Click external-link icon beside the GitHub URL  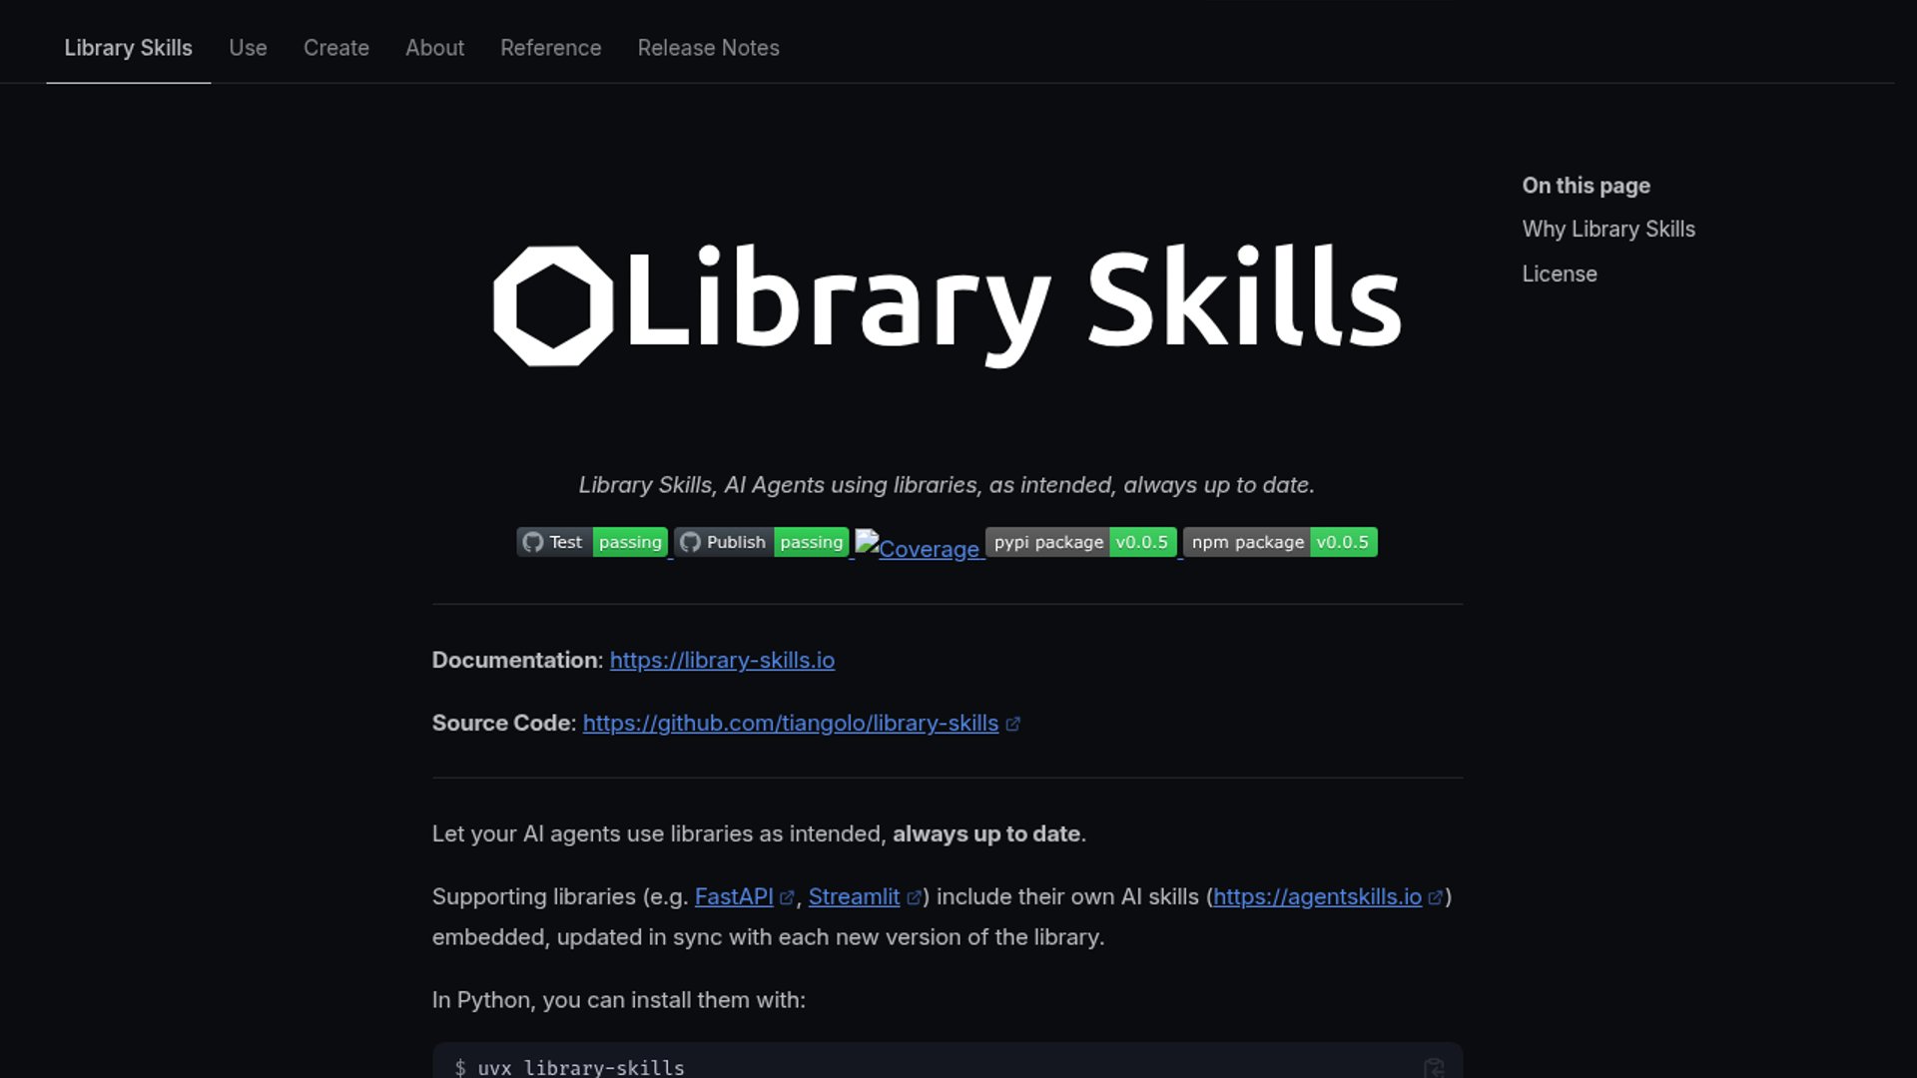[x=1012, y=725]
